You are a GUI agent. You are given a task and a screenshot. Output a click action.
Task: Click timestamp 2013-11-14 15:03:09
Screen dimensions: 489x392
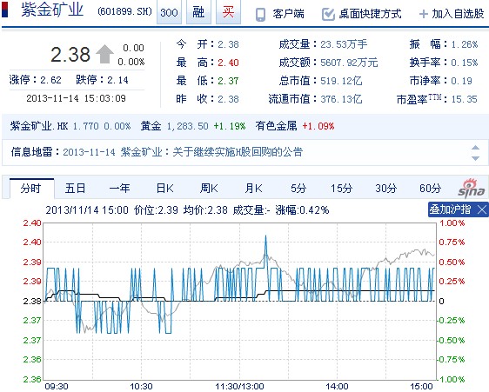[76, 98]
